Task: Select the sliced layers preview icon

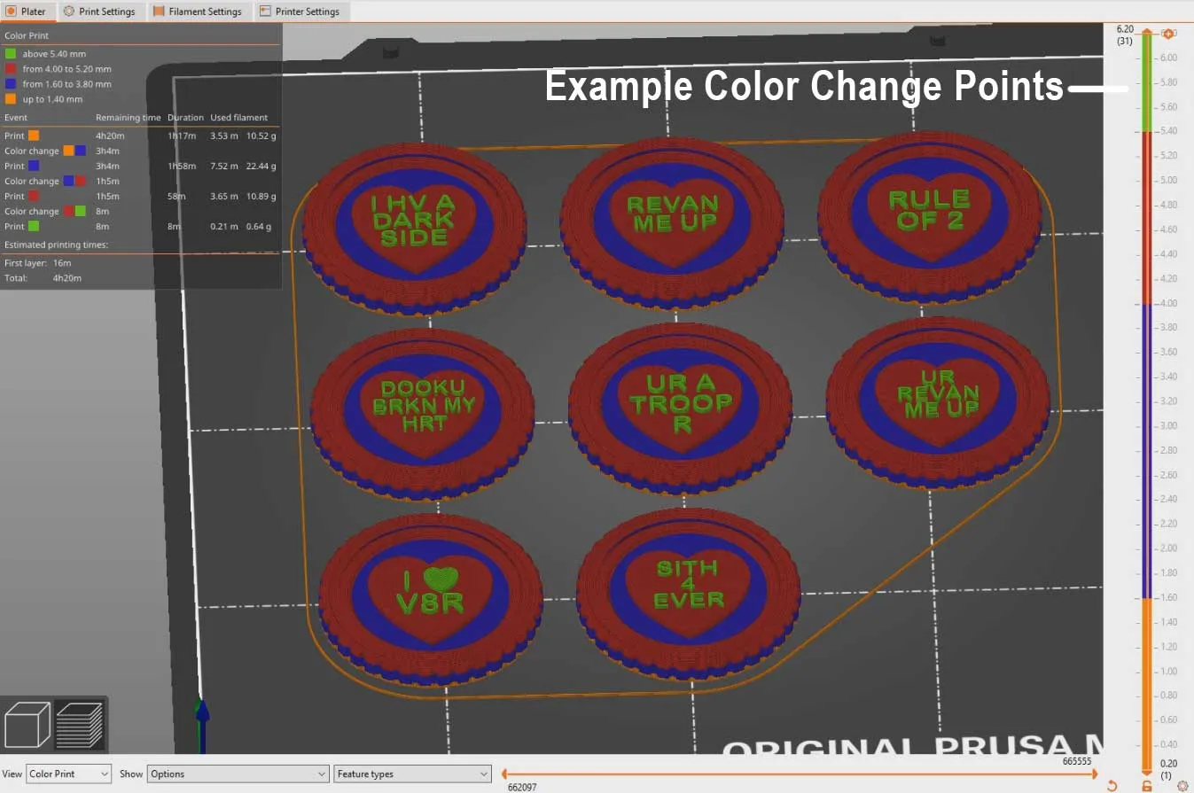Action: (80, 725)
